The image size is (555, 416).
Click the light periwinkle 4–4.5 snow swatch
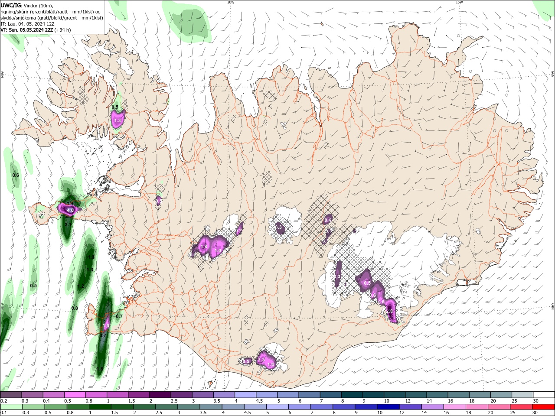(x=245, y=395)
